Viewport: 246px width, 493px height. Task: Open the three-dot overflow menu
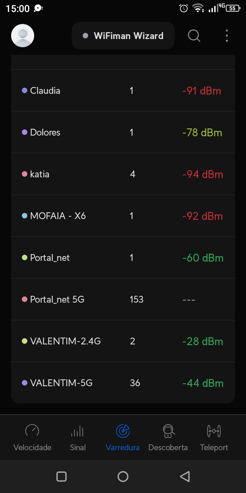click(227, 36)
